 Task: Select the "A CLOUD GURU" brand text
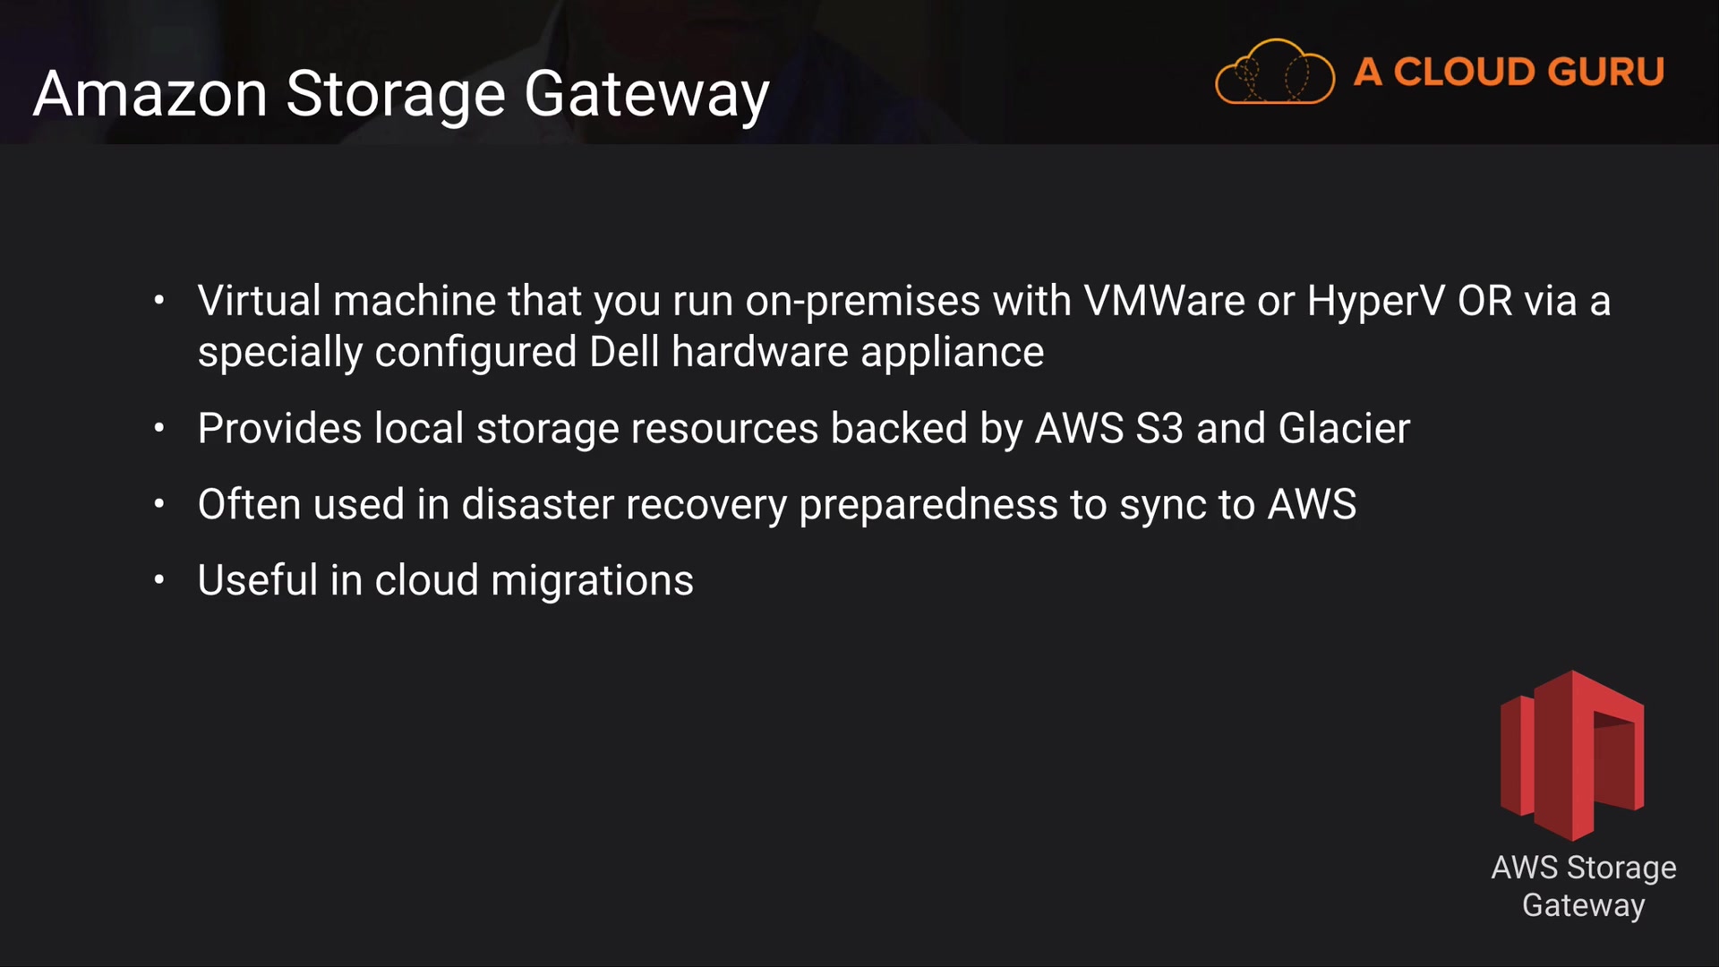tap(1509, 72)
